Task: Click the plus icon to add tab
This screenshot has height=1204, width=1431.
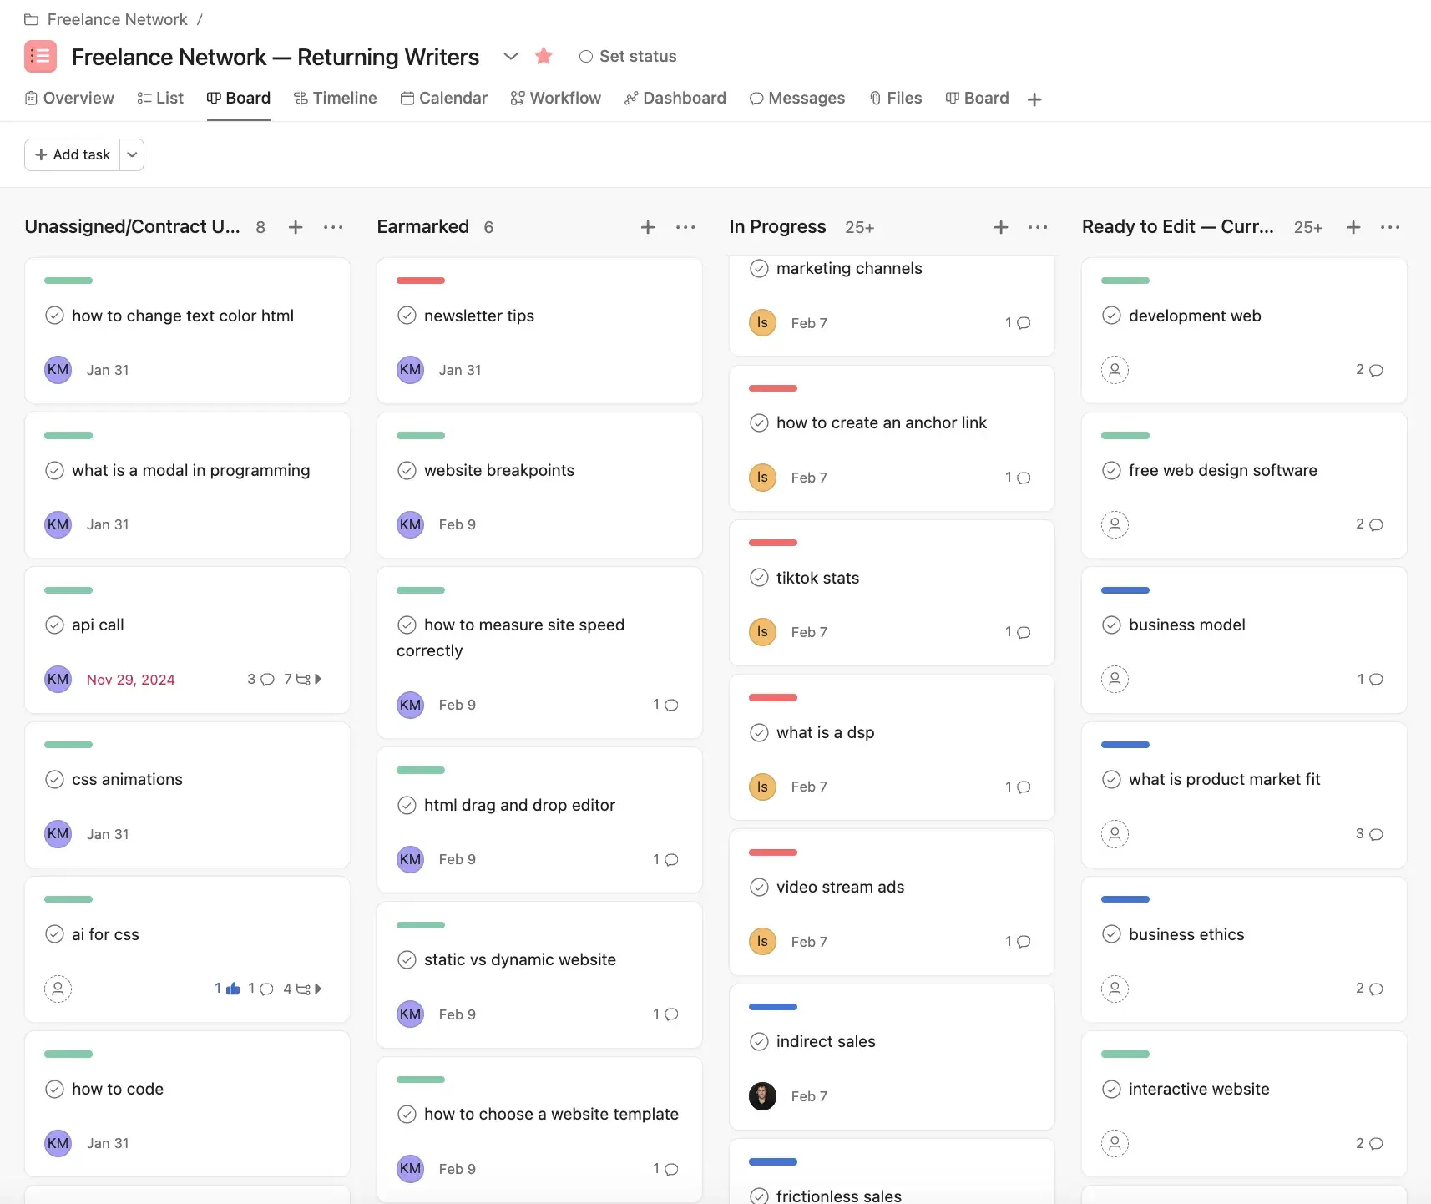Action: pos(1034,99)
